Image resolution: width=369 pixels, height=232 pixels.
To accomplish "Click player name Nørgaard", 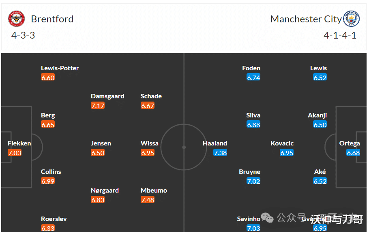I will click(x=105, y=191).
